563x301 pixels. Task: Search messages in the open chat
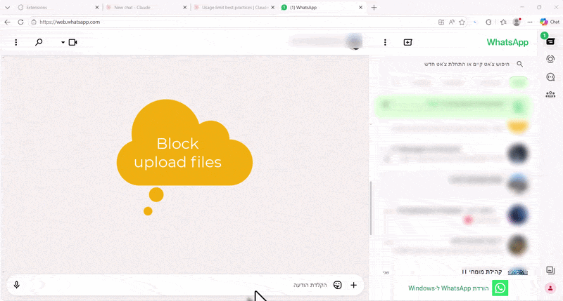pos(39,42)
